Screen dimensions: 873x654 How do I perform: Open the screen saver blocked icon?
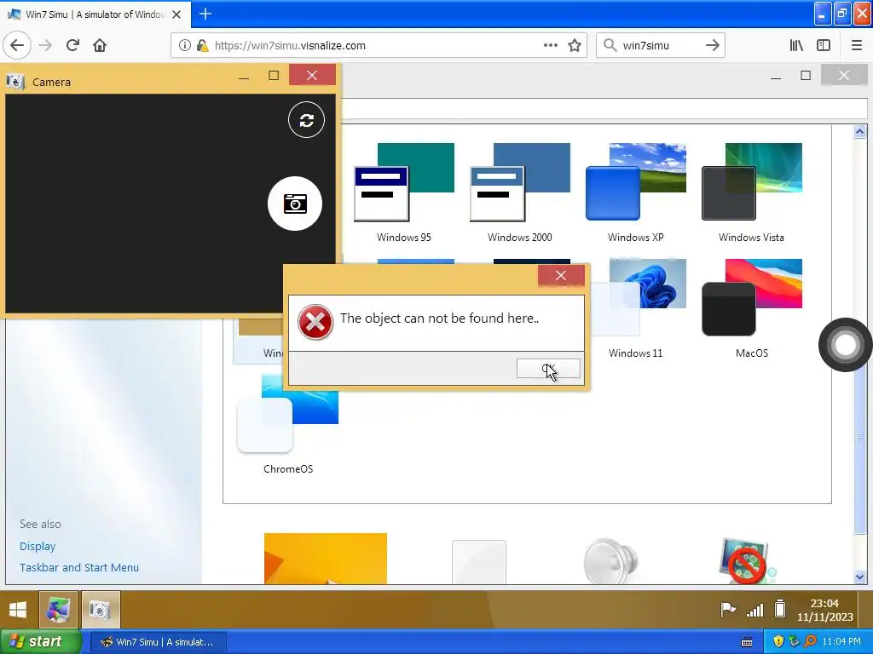click(x=745, y=560)
